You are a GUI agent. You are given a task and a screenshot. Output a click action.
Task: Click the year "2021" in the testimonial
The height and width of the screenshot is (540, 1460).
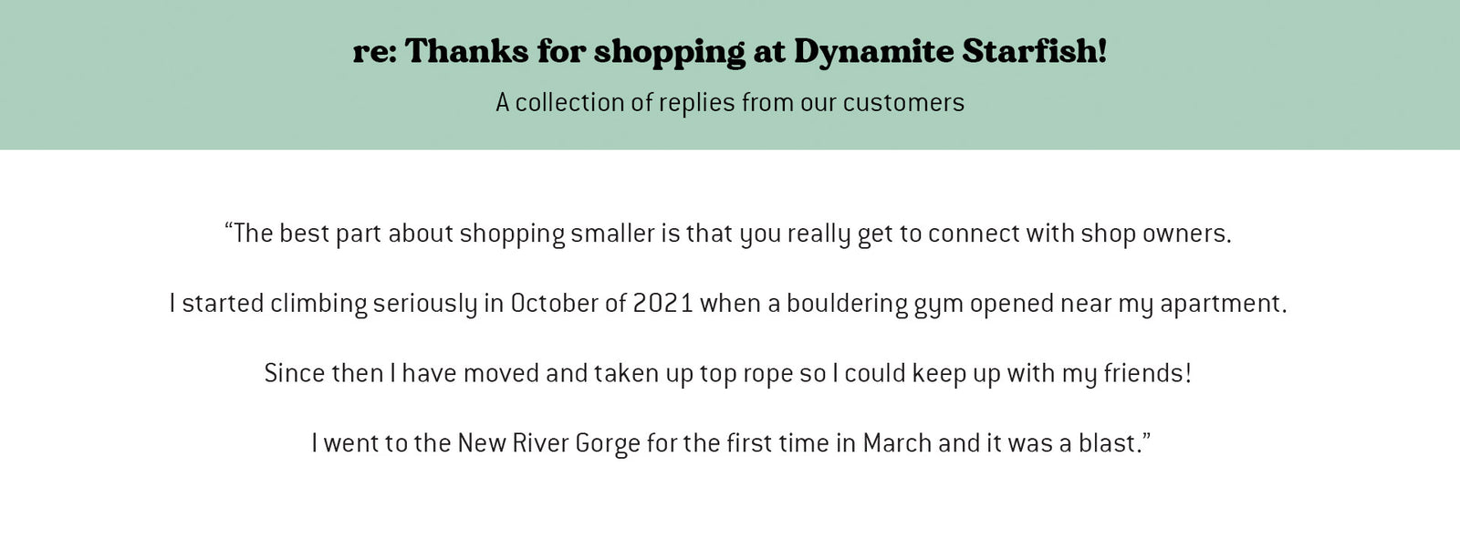click(663, 304)
